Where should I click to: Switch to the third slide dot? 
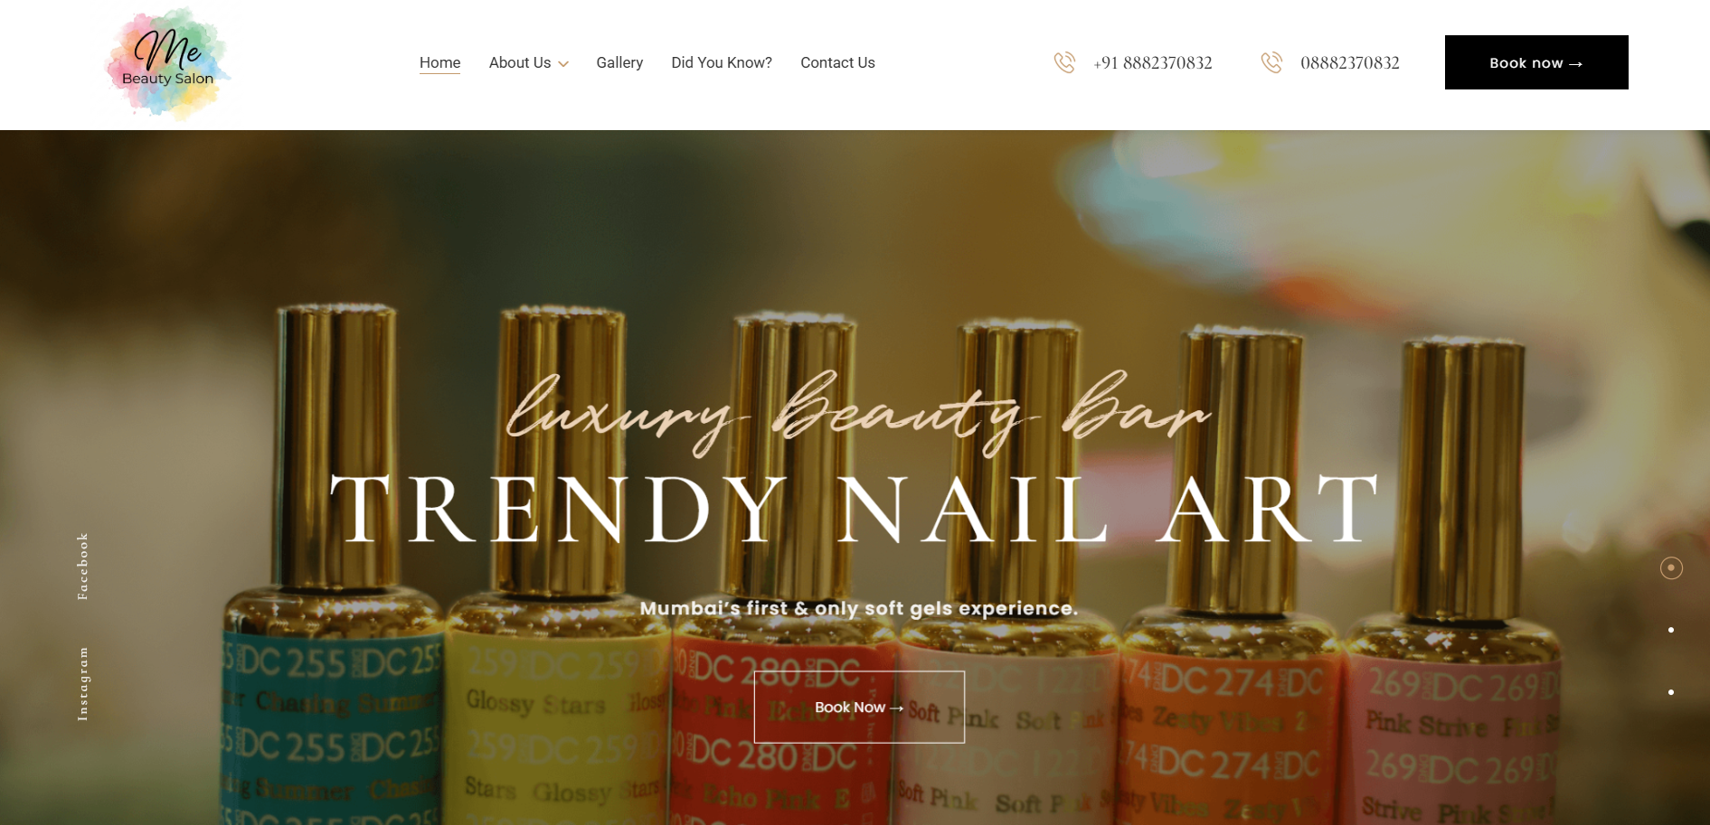pos(1671,692)
